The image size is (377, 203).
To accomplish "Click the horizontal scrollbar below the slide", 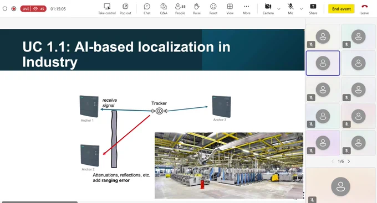I will click(x=40, y=202).
